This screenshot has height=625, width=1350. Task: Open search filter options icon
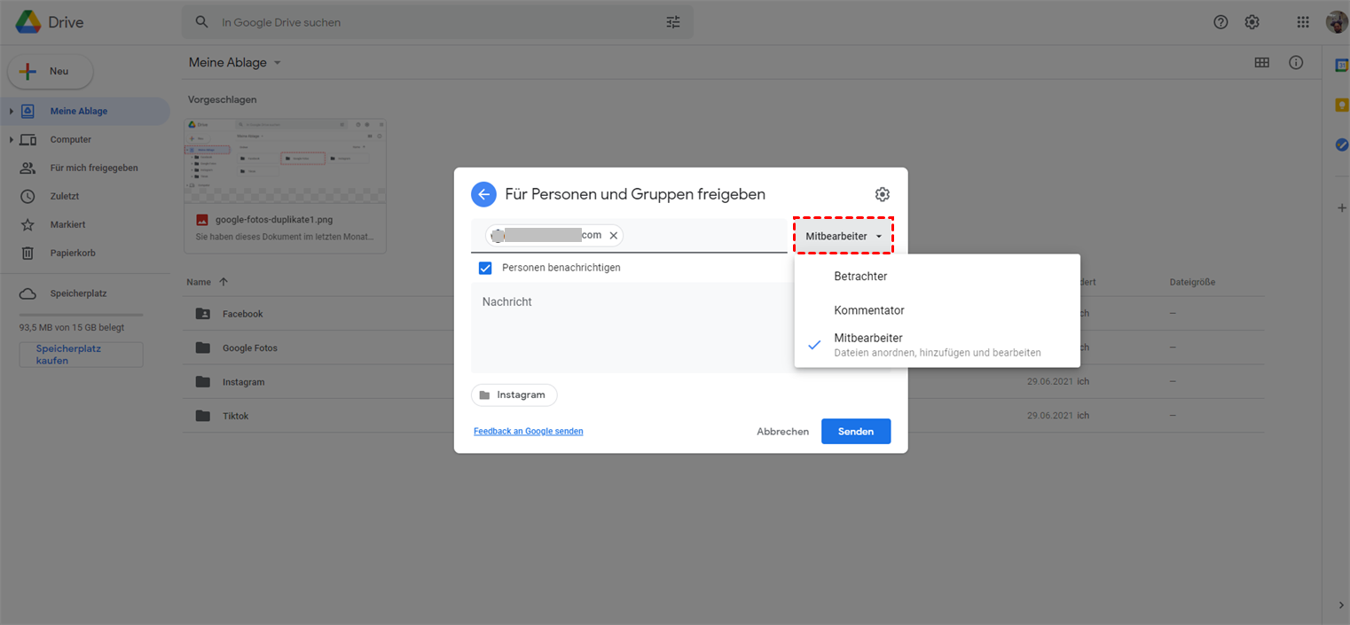click(x=673, y=22)
